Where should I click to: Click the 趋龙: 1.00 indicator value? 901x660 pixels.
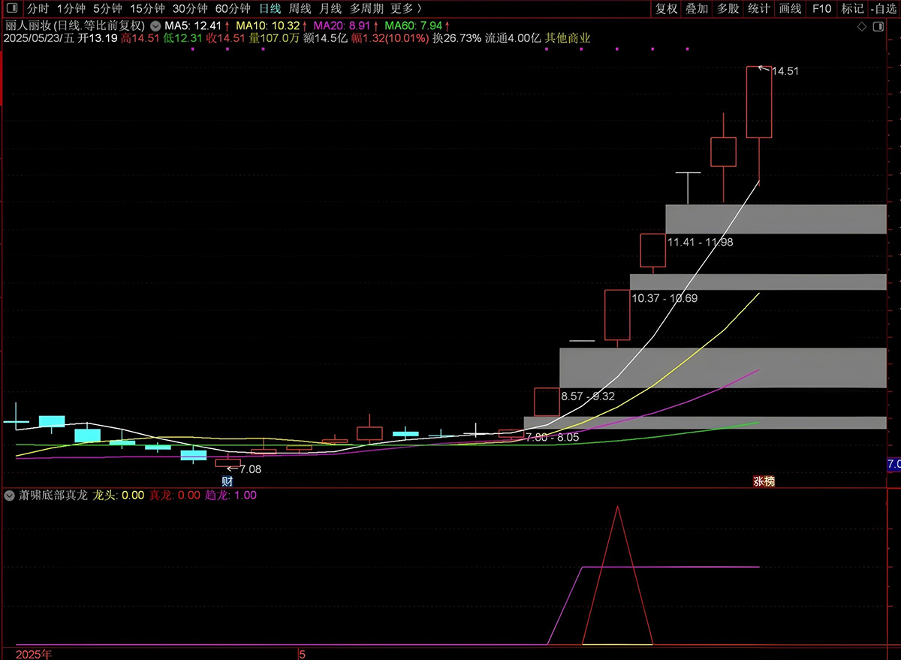pos(230,496)
